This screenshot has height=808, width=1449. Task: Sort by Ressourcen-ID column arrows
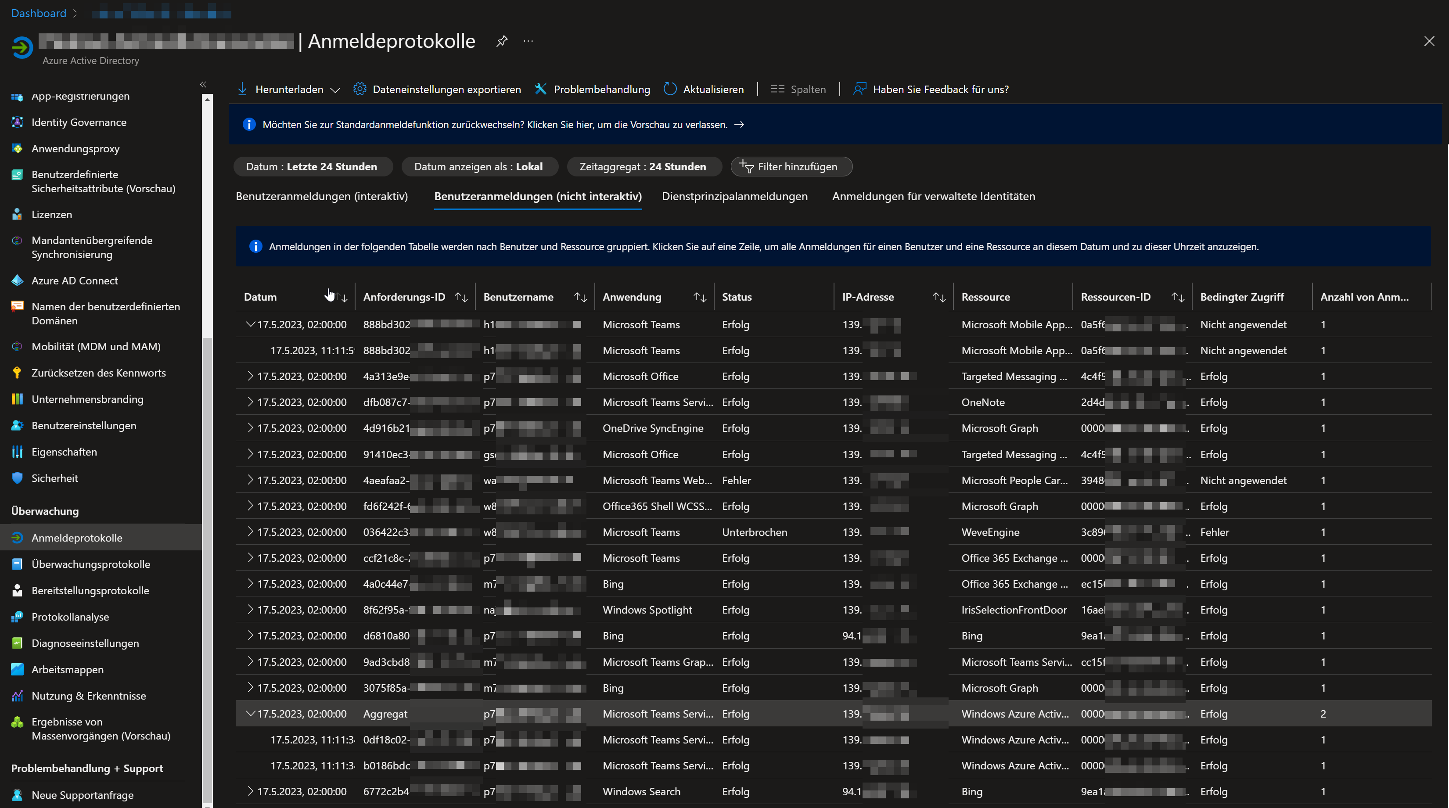point(1178,297)
